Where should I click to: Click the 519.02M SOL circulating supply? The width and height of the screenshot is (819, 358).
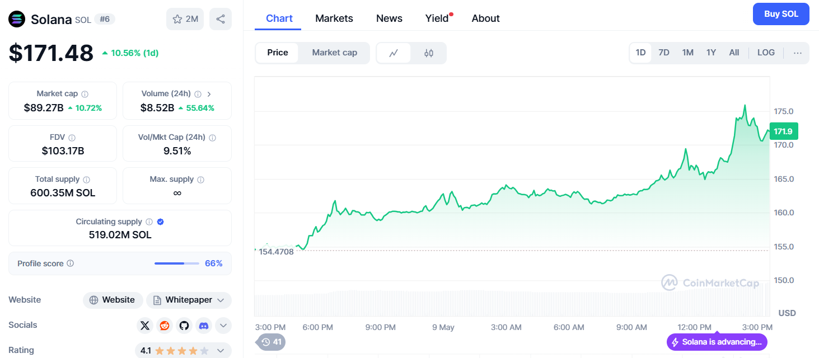(x=120, y=235)
